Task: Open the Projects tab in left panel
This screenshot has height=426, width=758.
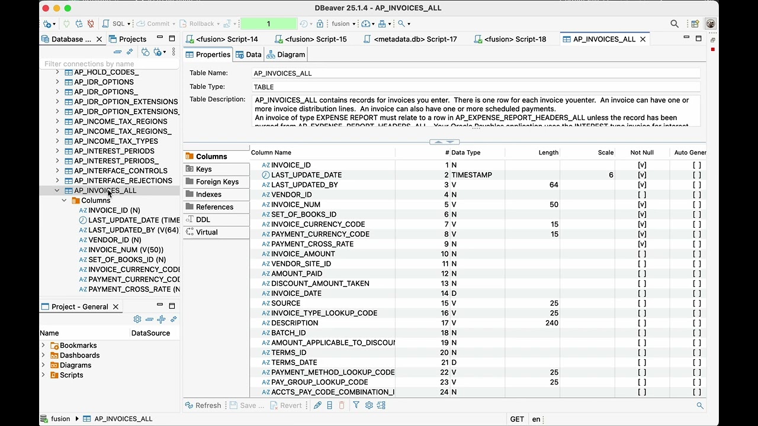Action: (x=127, y=39)
